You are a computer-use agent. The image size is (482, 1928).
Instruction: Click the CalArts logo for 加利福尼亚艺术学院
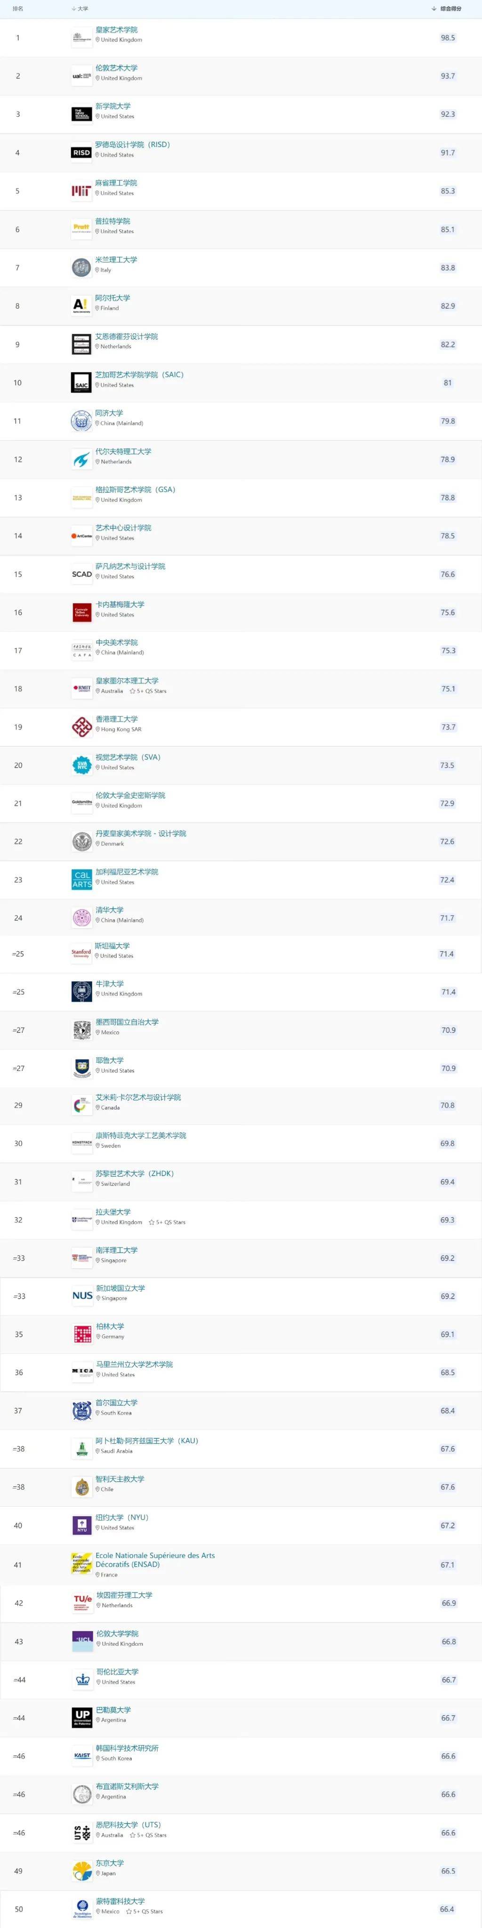(81, 878)
